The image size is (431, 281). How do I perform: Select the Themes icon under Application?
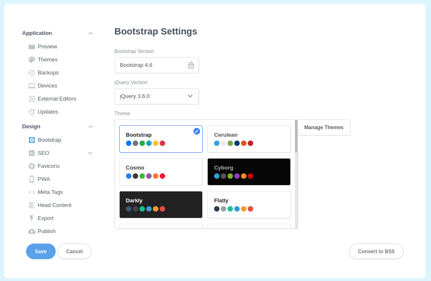pyautogui.click(x=31, y=59)
